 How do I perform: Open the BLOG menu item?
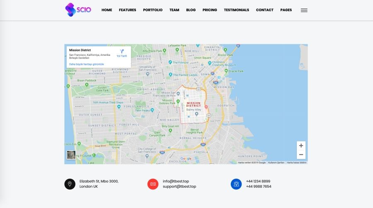pos(191,10)
